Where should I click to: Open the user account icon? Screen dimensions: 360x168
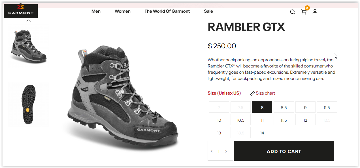click(x=315, y=12)
